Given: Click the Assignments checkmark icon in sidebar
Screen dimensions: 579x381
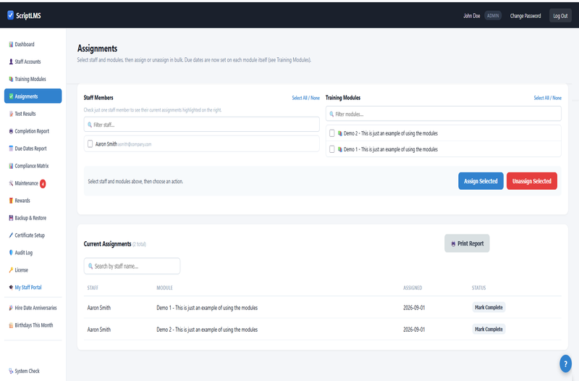Looking at the screenshot, I should coord(11,96).
